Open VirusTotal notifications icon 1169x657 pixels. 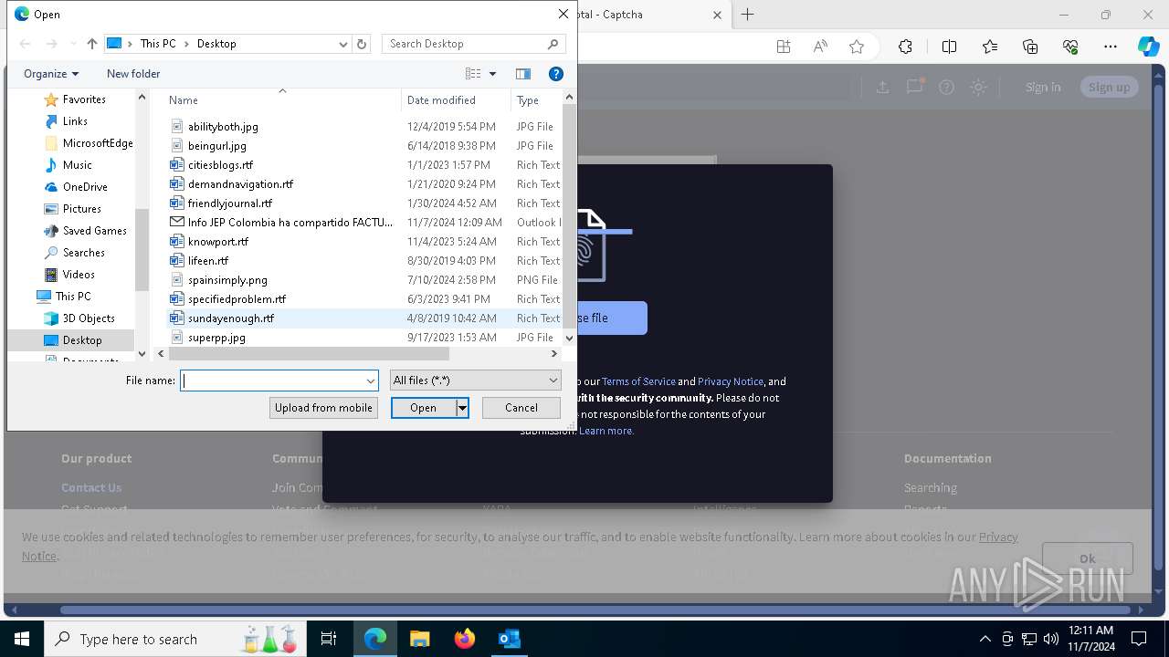point(914,87)
